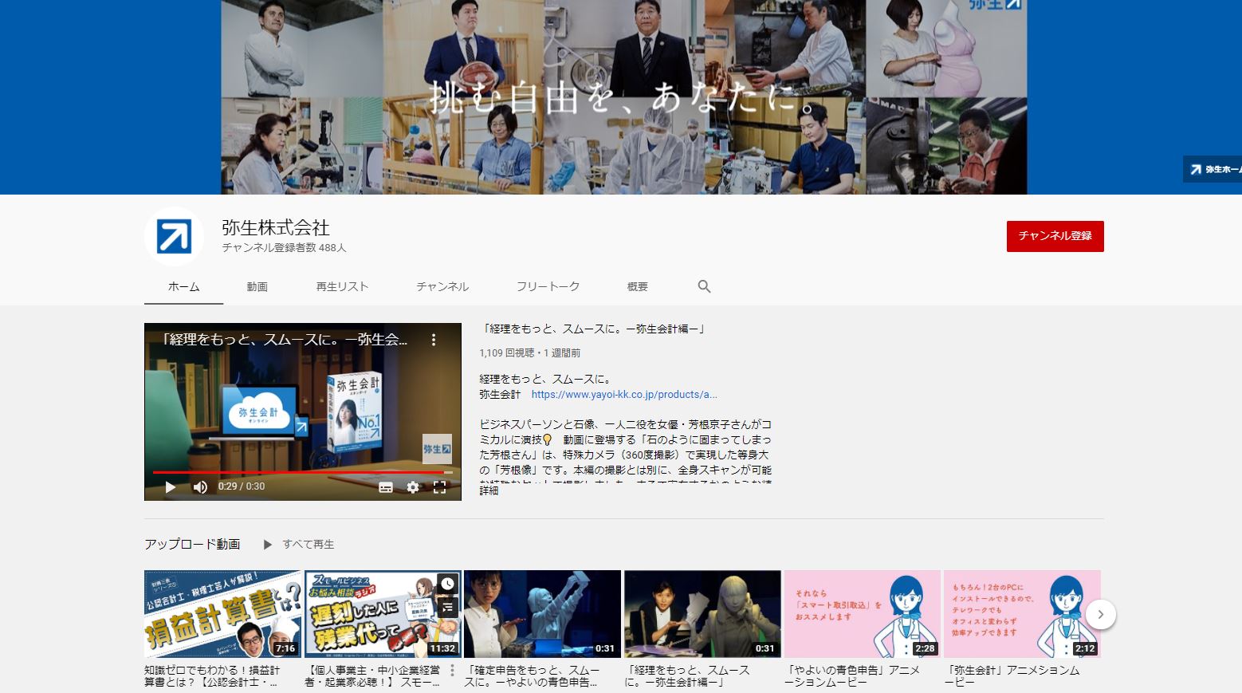
Task: Open the 損益計算書 video thumbnail
Action: click(x=222, y=614)
